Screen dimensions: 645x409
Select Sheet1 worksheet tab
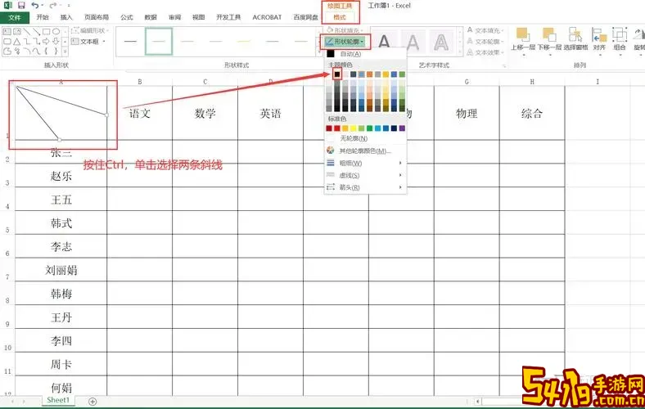pyautogui.click(x=58, y=400)
